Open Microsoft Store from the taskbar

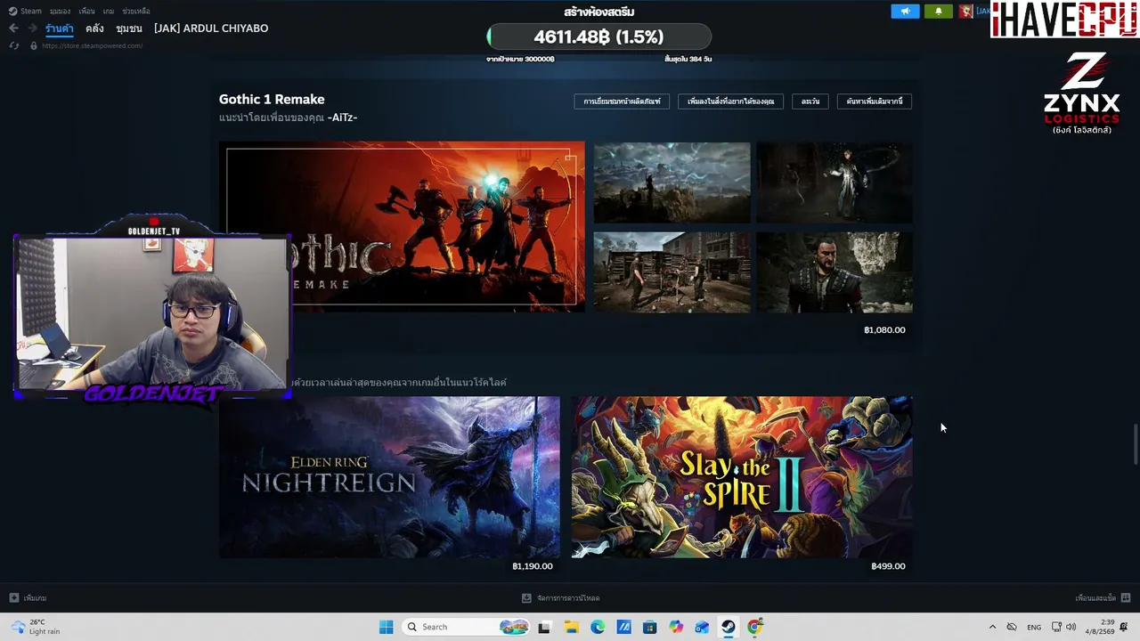tap(650, 627)
